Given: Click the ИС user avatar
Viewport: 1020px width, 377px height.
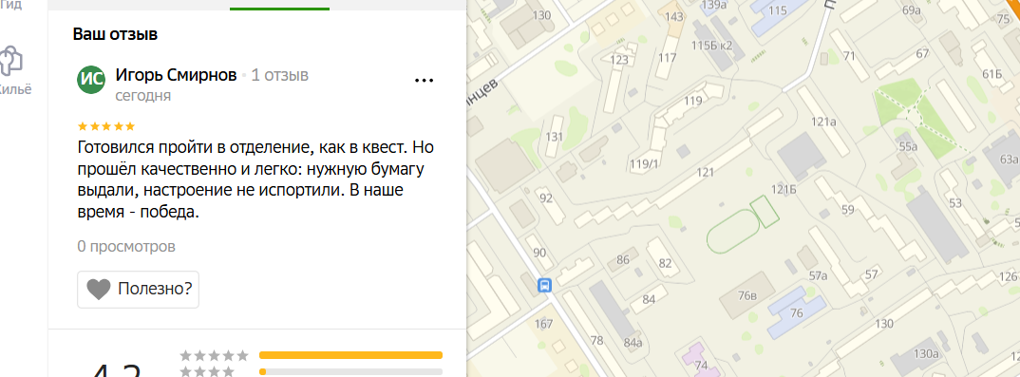Looking at the screenshot, I should 92,80.
